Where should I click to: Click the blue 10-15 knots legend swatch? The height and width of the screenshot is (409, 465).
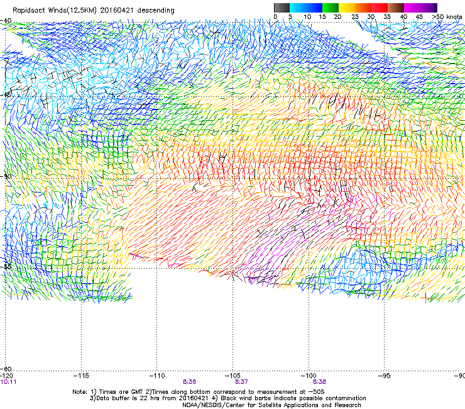coord(314,8)
